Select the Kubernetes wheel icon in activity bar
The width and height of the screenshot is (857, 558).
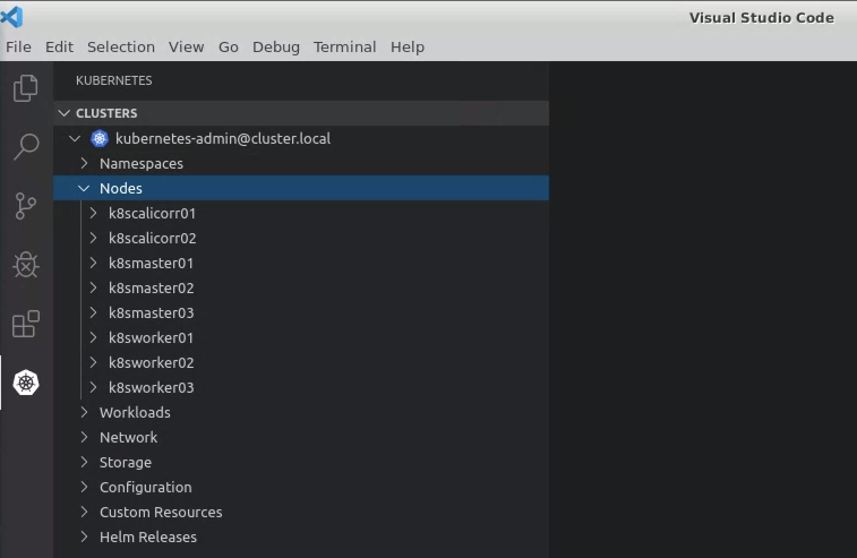click(x=25, y=383)
